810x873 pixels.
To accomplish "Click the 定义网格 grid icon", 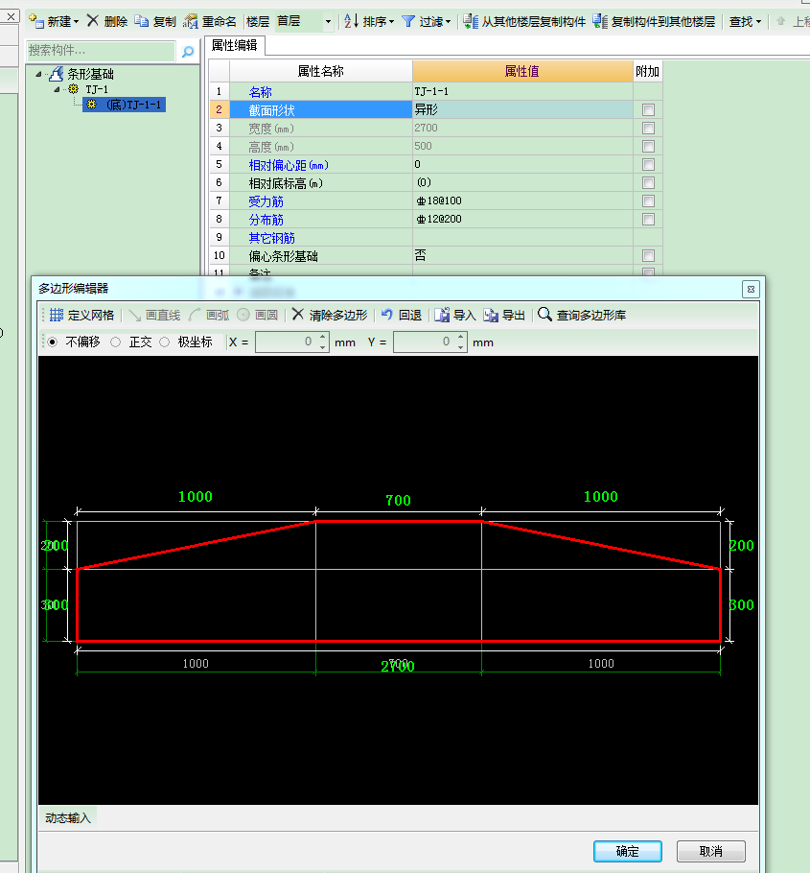I will point(57,315).
